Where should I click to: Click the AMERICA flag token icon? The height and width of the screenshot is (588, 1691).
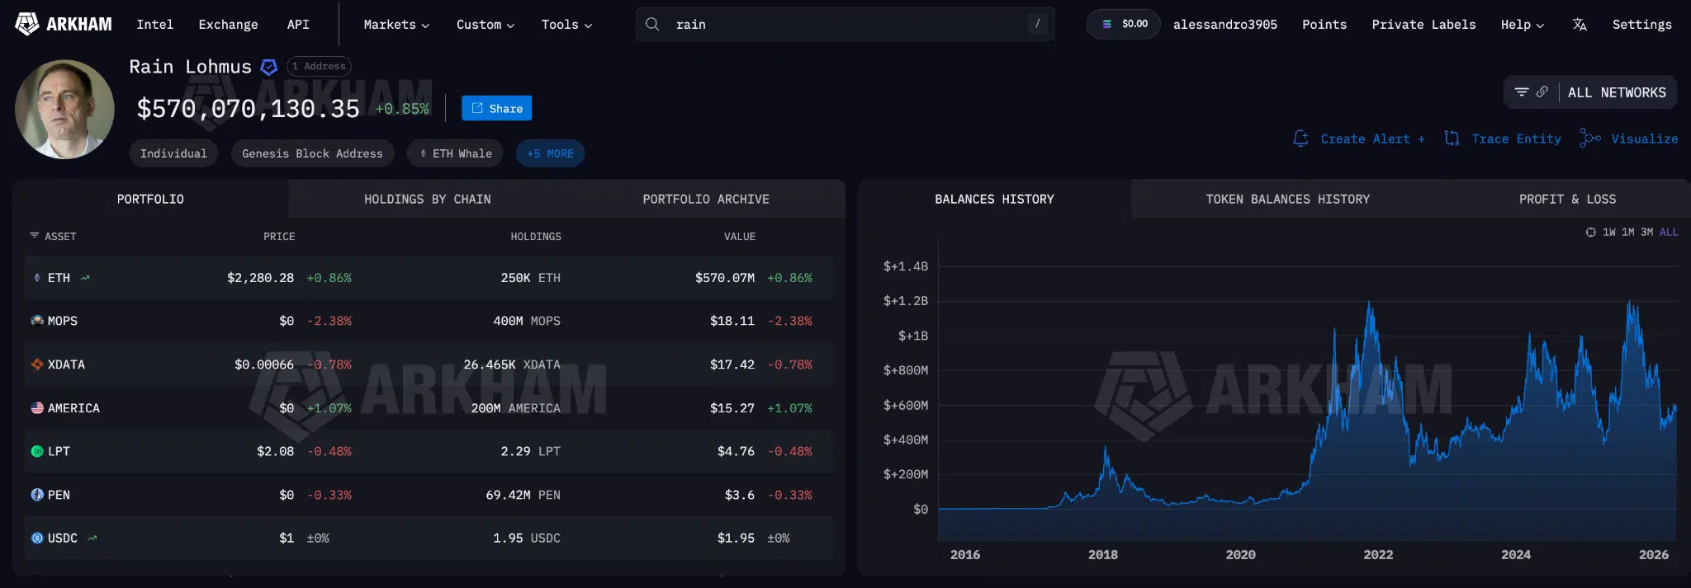(x=37, y=408)
